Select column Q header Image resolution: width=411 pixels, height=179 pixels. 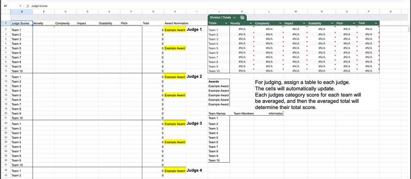[390, 11]
